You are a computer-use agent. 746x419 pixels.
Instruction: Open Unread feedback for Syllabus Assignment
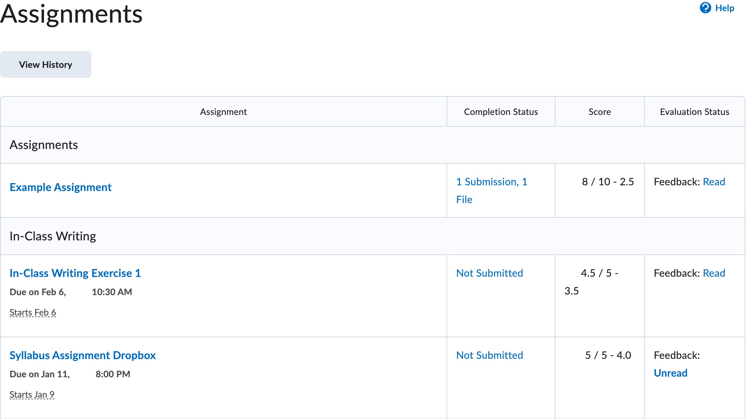tap(670, 373)
